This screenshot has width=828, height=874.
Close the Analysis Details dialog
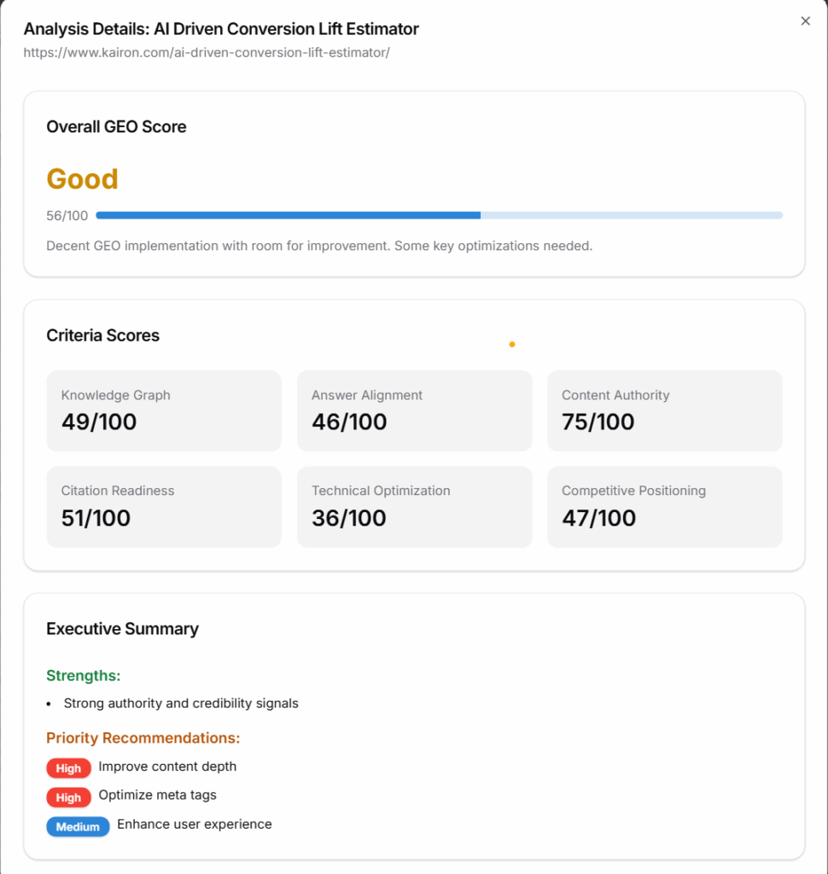pyautogui.click(x=805, y=21)
